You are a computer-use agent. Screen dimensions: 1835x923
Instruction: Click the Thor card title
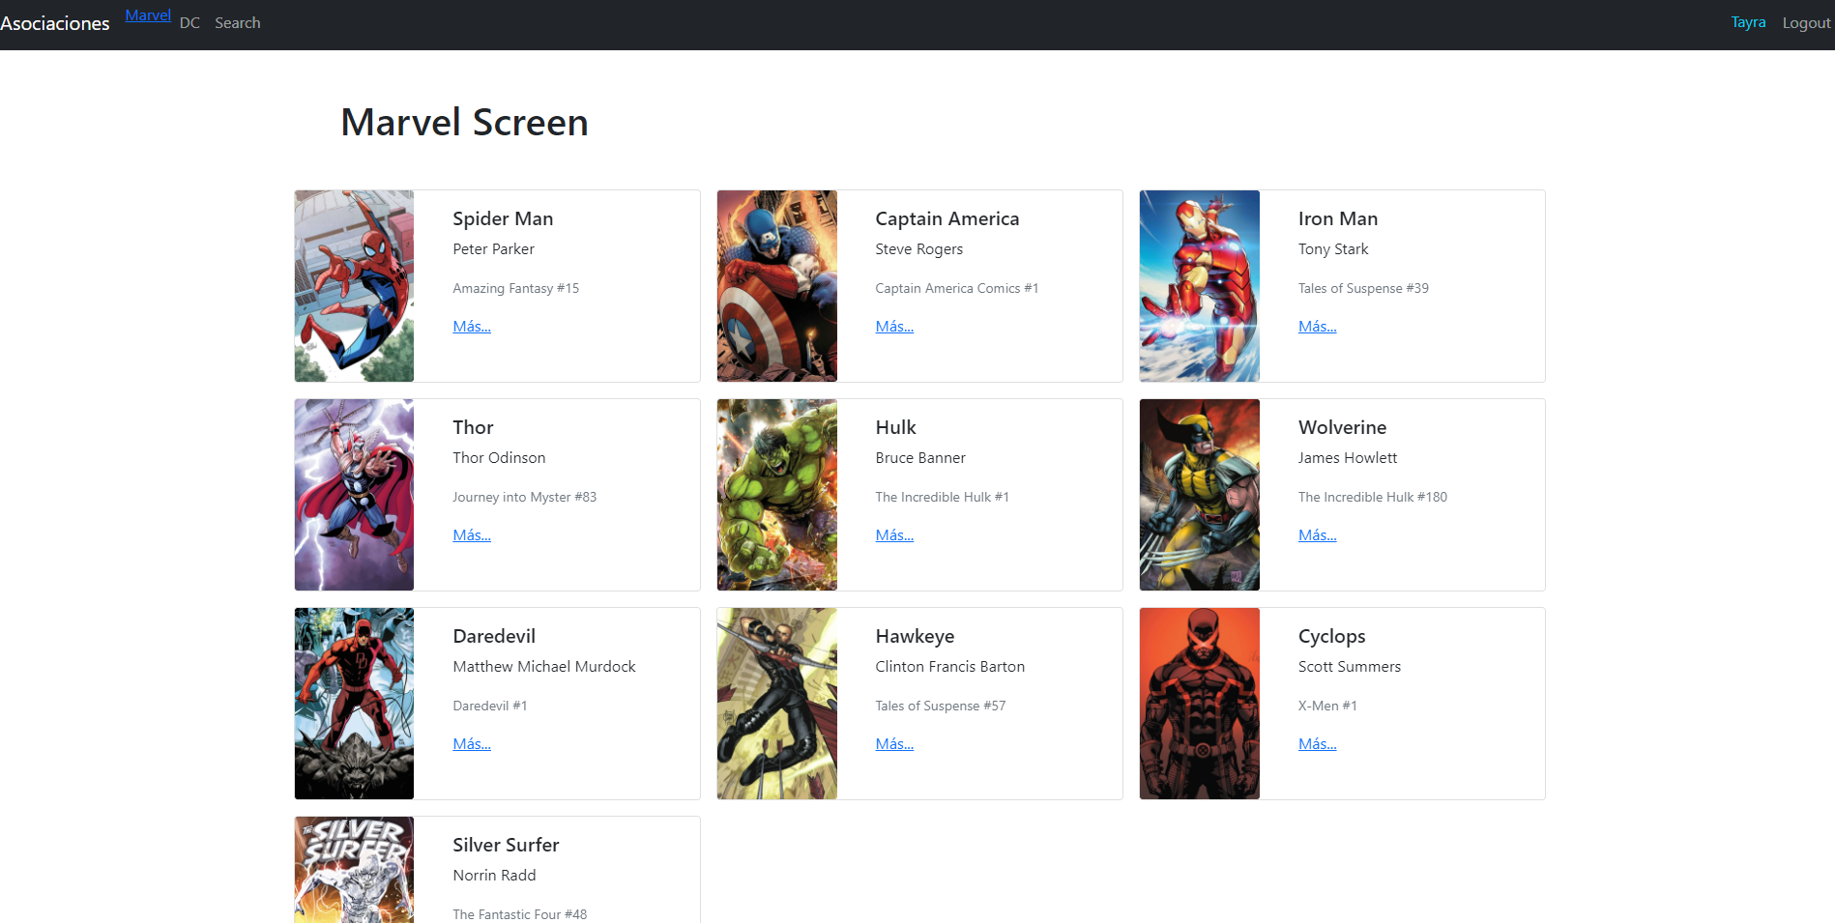[473, 427]
